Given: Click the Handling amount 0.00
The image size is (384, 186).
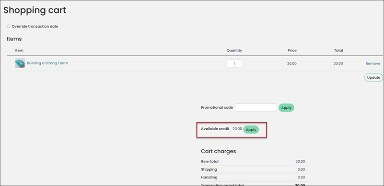Looking at the screenshot, I should 301,177.
